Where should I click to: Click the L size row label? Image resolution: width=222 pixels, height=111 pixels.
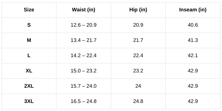pos(29,56)
